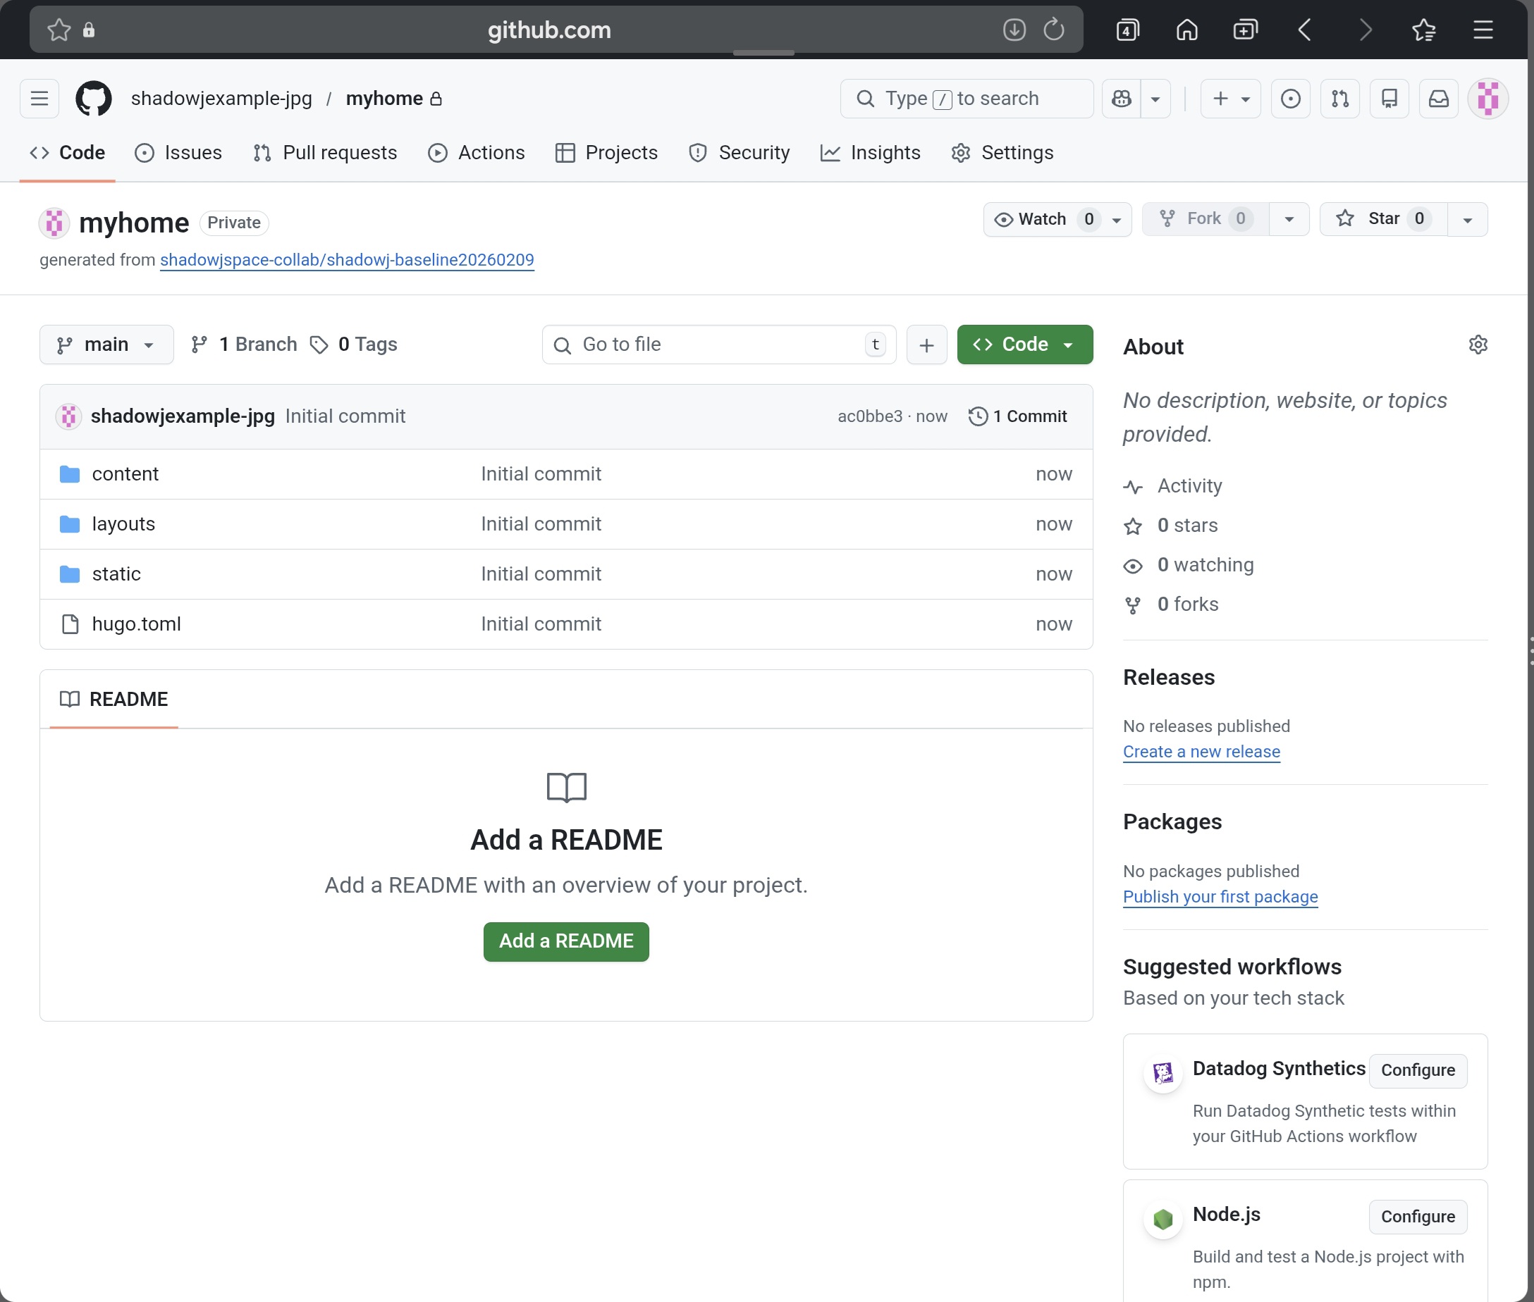Viewport: 1534px width, 1302px height.
Task: Click the GitHub Octocat logo
Action: point(94,98)
